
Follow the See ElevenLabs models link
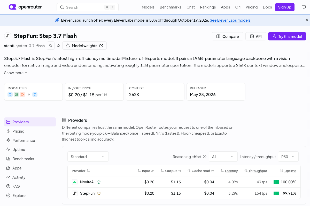(230, 20)
